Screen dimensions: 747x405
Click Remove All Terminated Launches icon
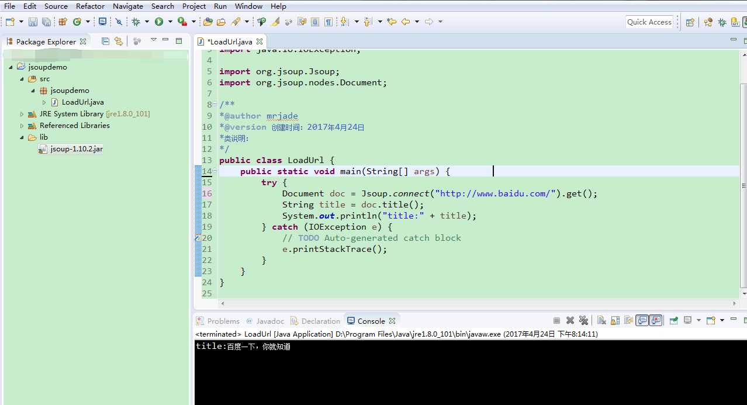583,320
